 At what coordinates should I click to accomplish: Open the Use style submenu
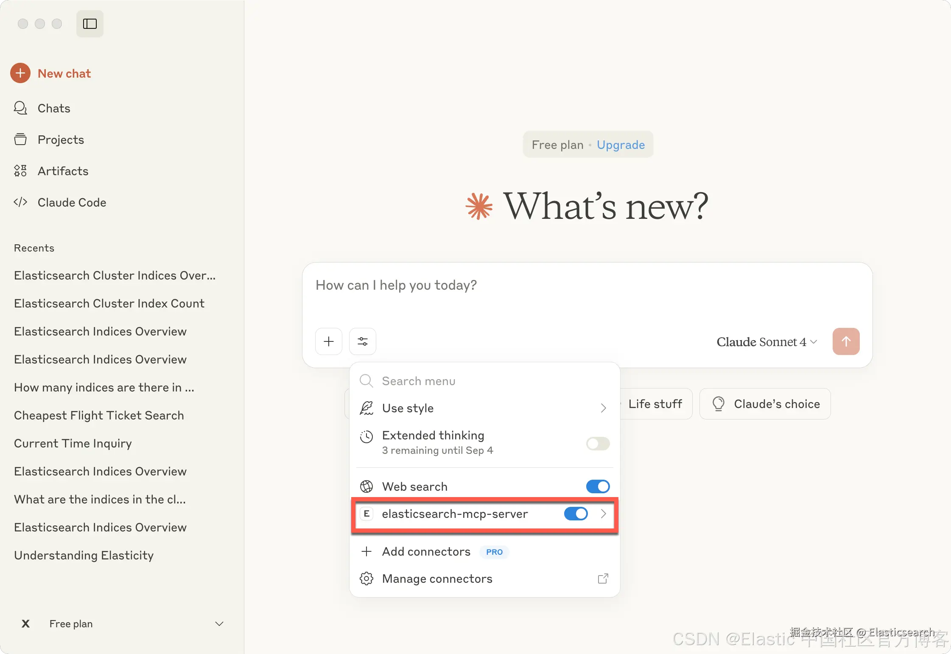pos(484,408)
